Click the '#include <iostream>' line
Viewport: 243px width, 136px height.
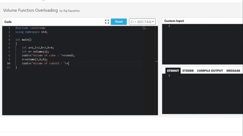[x=30, y=28]
